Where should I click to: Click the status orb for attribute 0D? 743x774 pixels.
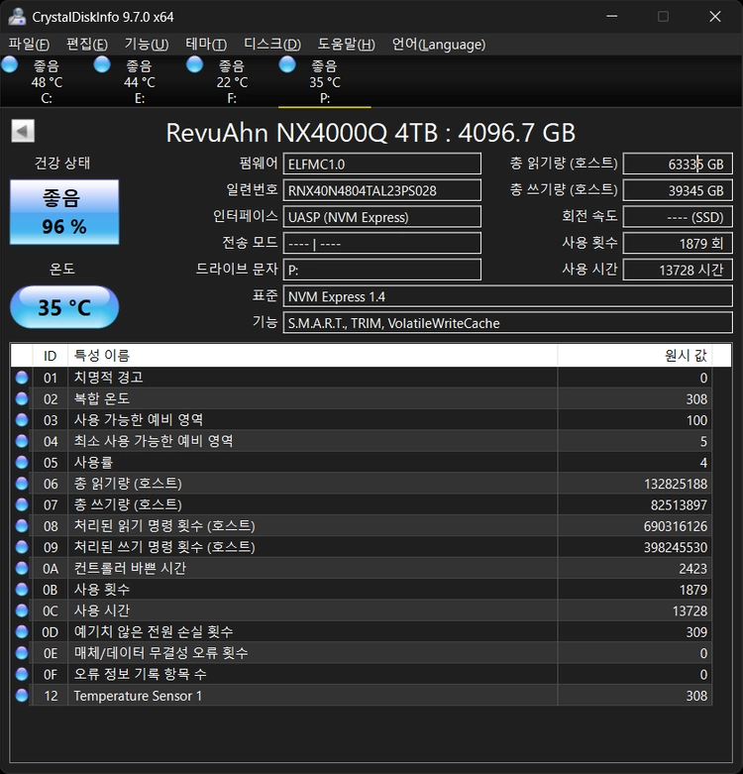pos(22,632)
